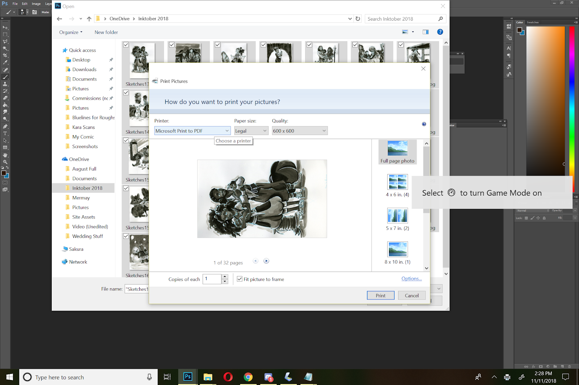579x385 pixels.
Task: Click the refresh icon in Open dialog
Action: 358,19
